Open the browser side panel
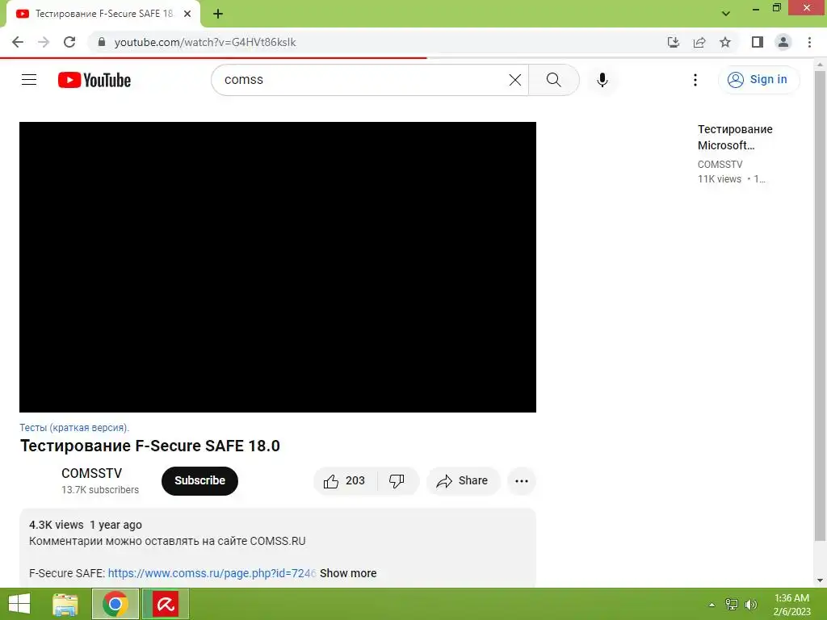Image resolution: width=827 pixels, height=620 pixels. [758, 42]
